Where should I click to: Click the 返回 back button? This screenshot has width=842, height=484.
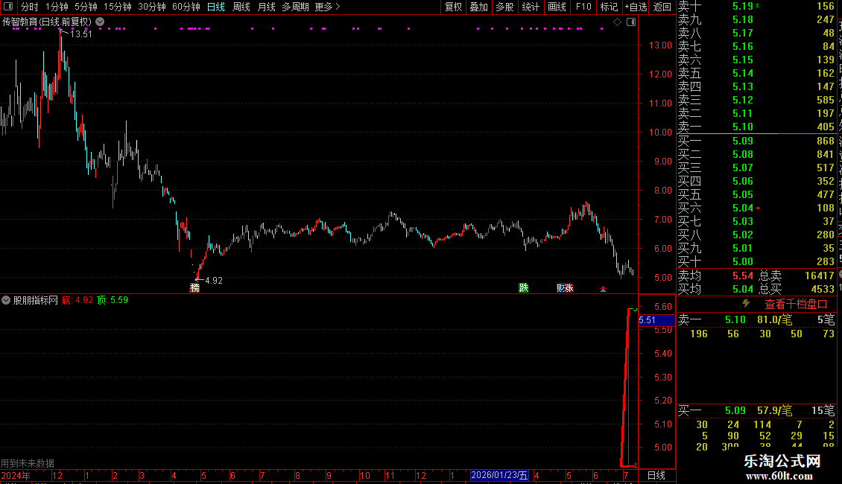tap(662, 7)
